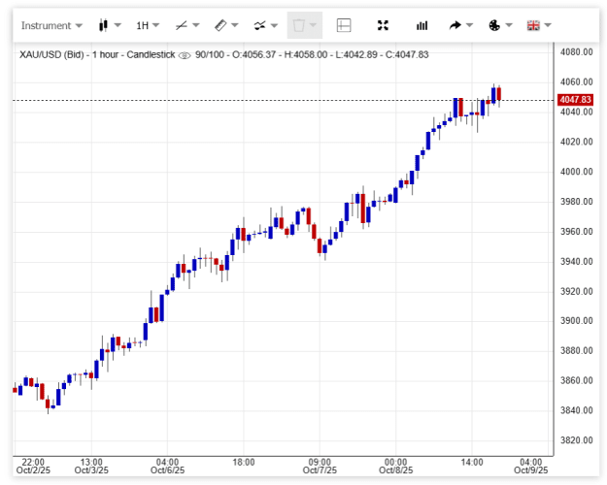The width and height of the screenshot is (607, 485).
Task: Click the Oct/9/25 04:00 time label
Action: coord(530,466)
